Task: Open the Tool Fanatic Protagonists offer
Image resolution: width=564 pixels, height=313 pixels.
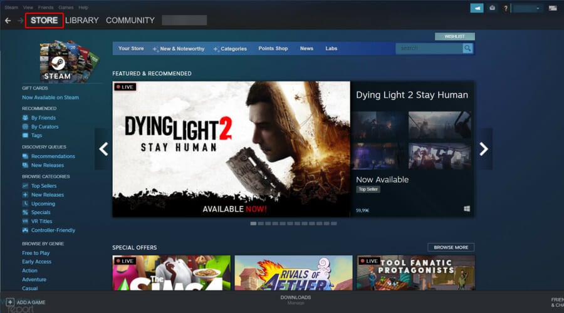Action: [416, 273]
